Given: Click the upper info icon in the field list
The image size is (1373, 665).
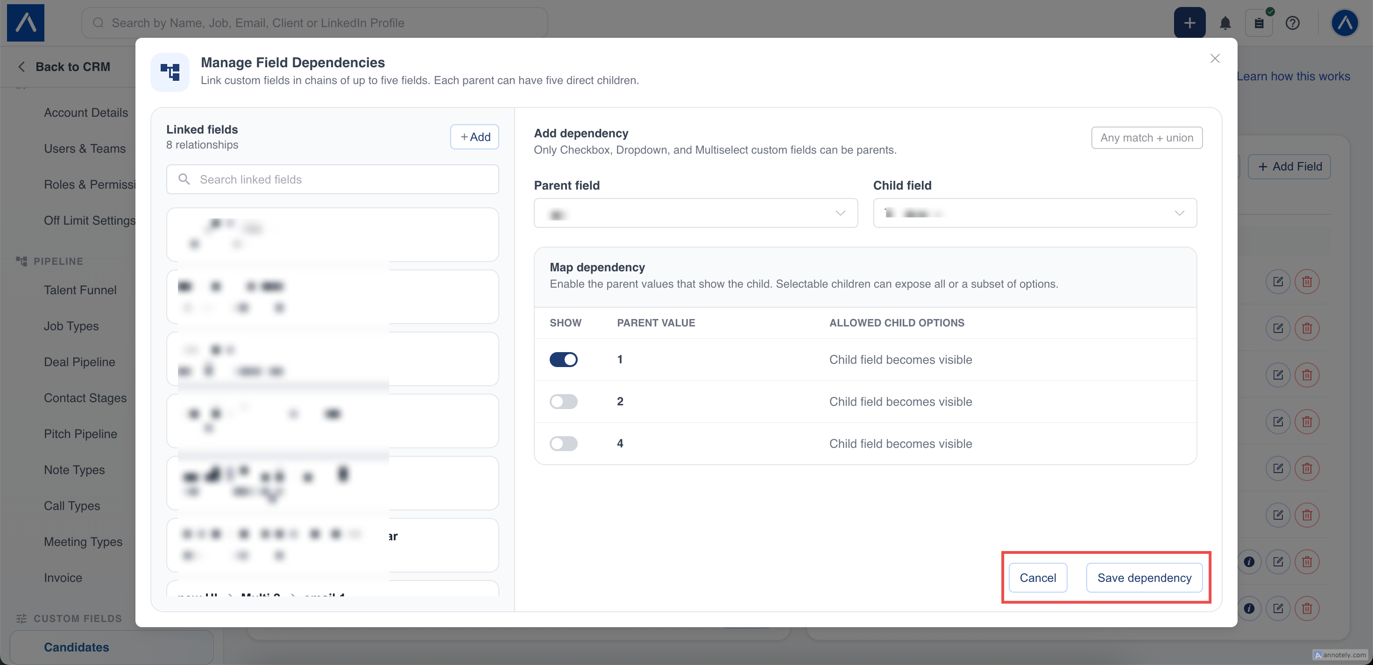Looking at the screenshot, I should (1249, 562).
